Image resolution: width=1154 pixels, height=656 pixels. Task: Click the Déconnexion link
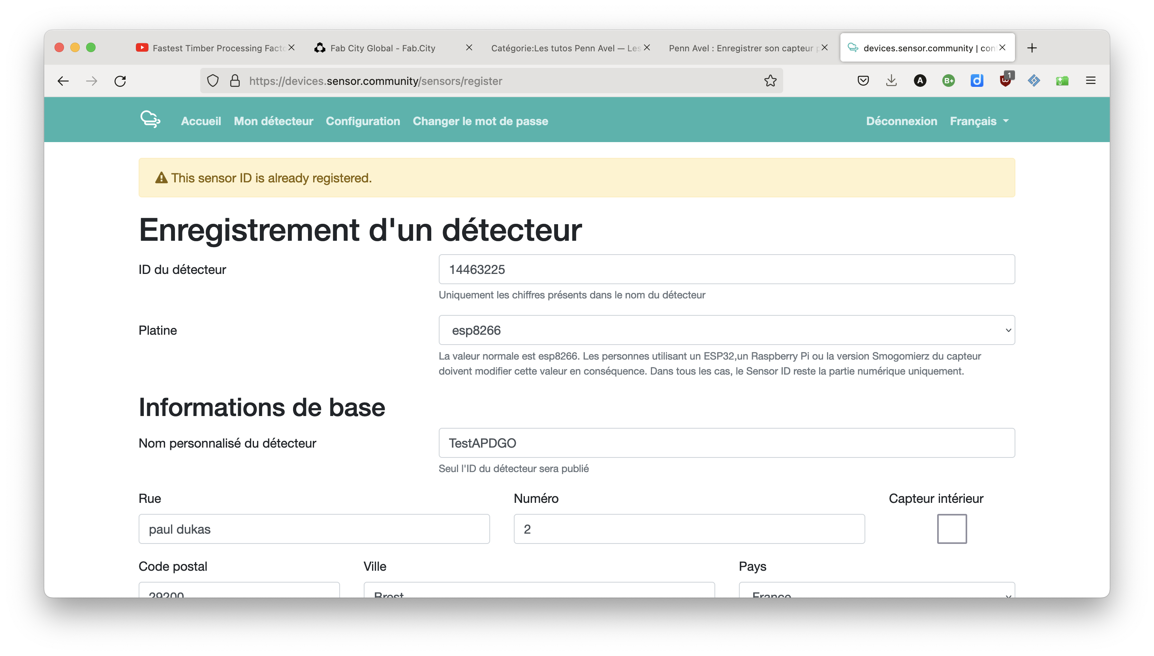(x=901, y=121)
